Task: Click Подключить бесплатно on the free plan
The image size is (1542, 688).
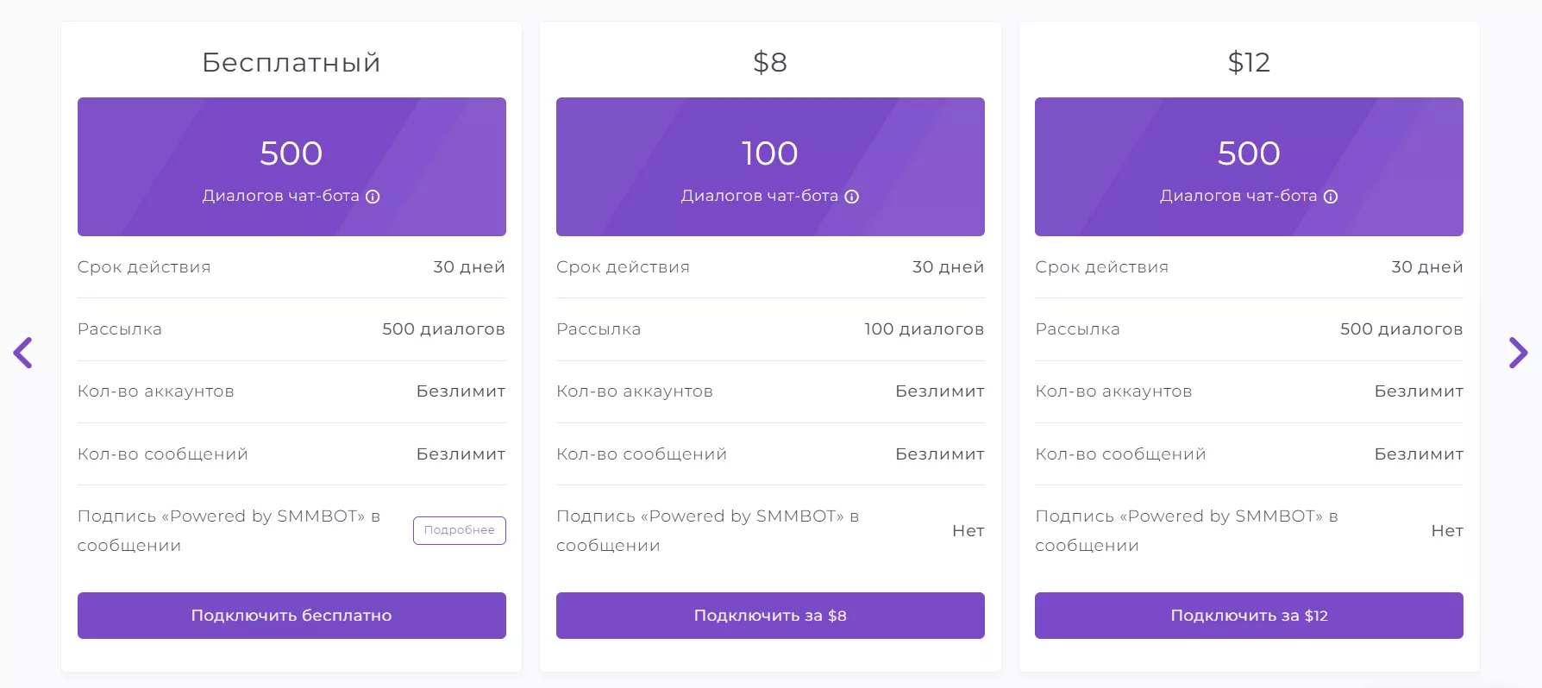Action: pos(291,616)
